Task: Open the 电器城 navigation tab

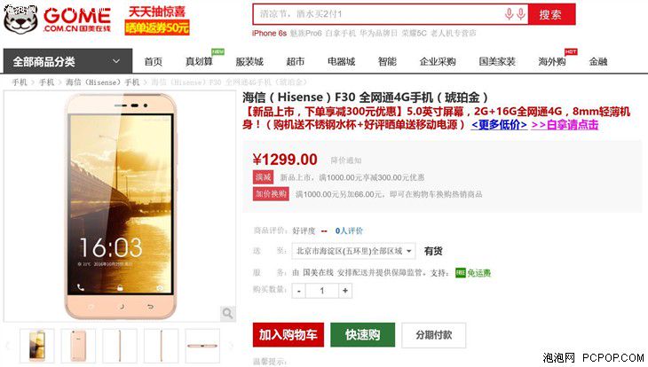Action: [342, 61]
